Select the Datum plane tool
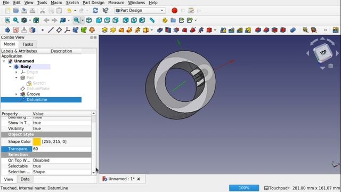 pyautogui.click(x=59, y=30)
